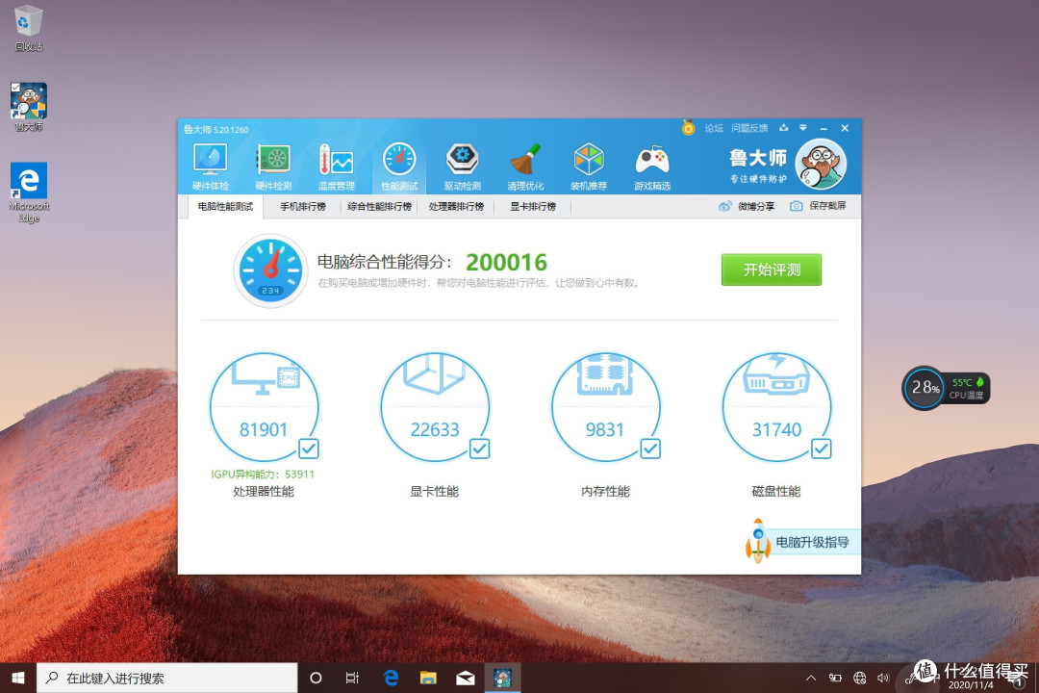
Task: Open the 硬件体检 hardware checkup module
Action: [210, 167]
